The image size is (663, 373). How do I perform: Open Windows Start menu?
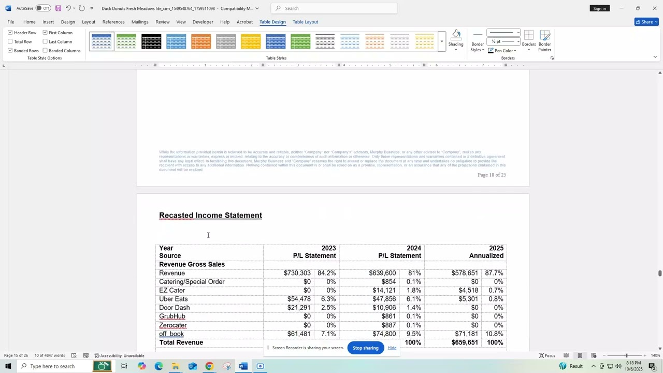tap(8, 366)
